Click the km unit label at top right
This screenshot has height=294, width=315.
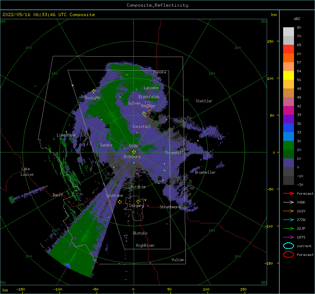pyautogui.click(x=274, y=15)
